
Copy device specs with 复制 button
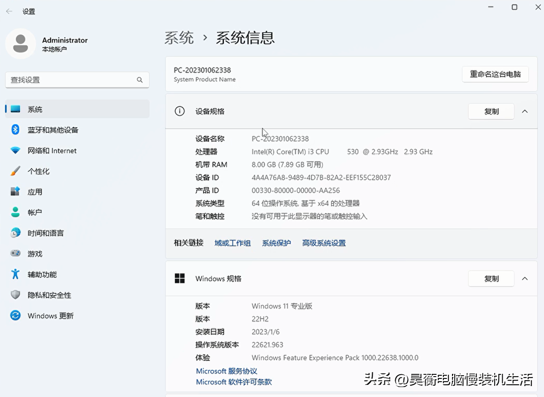point(491,111)
